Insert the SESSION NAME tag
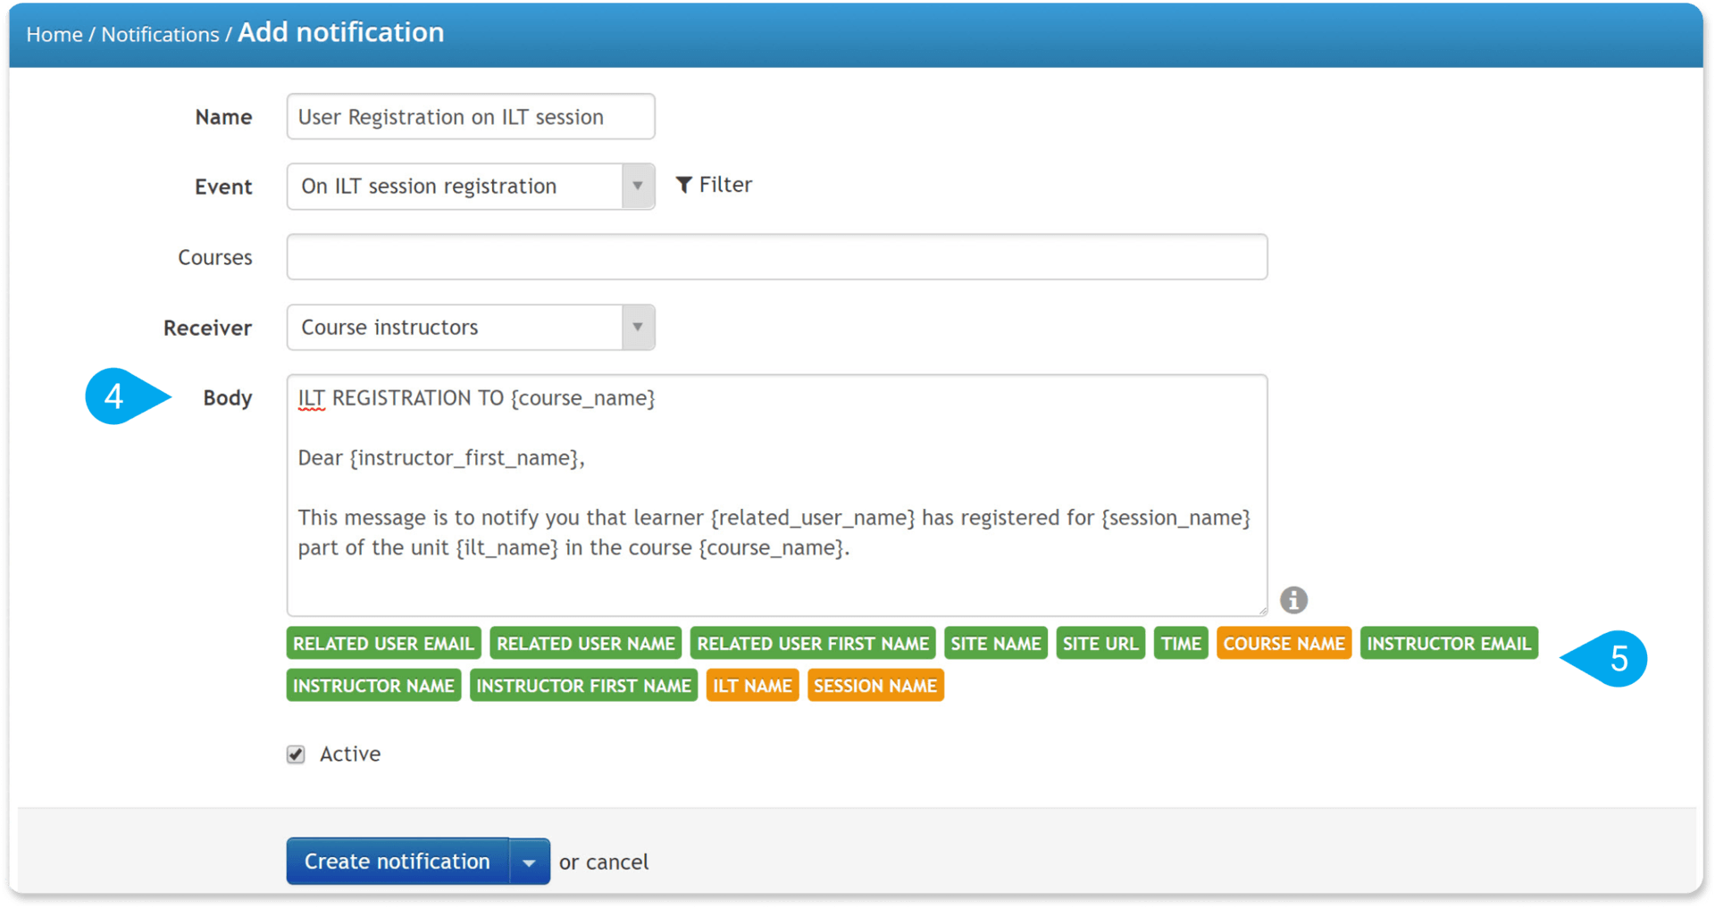Viewport: 1715px width, 908px height. tap(875, 686)
